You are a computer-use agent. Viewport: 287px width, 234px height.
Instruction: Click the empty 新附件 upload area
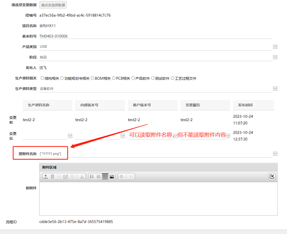click(x=158, y=199)
